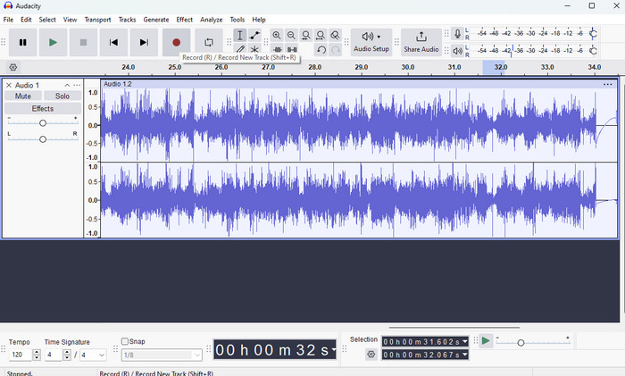Select the Selection (I-beam) tool
Viewport: 625px width, 376px height.
[240, 35]
